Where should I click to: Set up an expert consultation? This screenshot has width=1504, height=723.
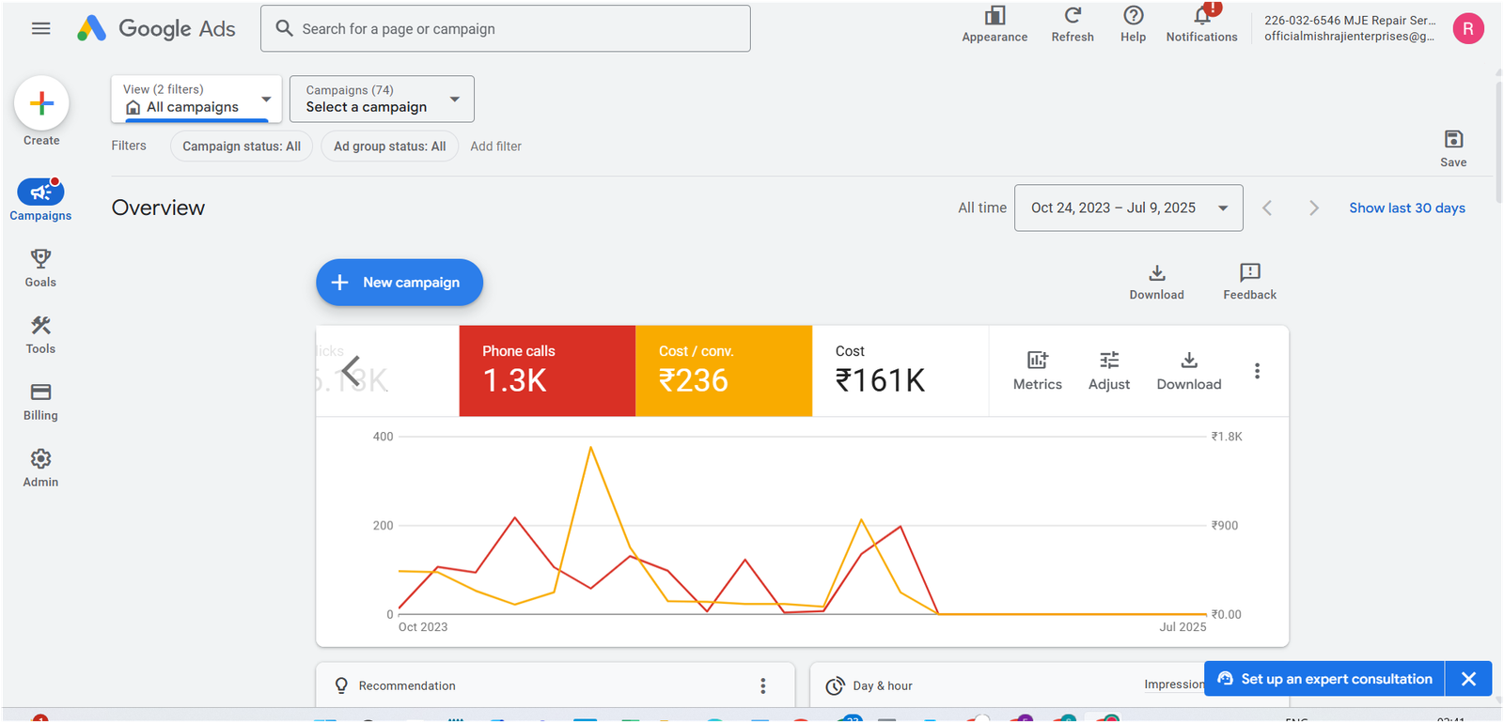point(1324,679)
